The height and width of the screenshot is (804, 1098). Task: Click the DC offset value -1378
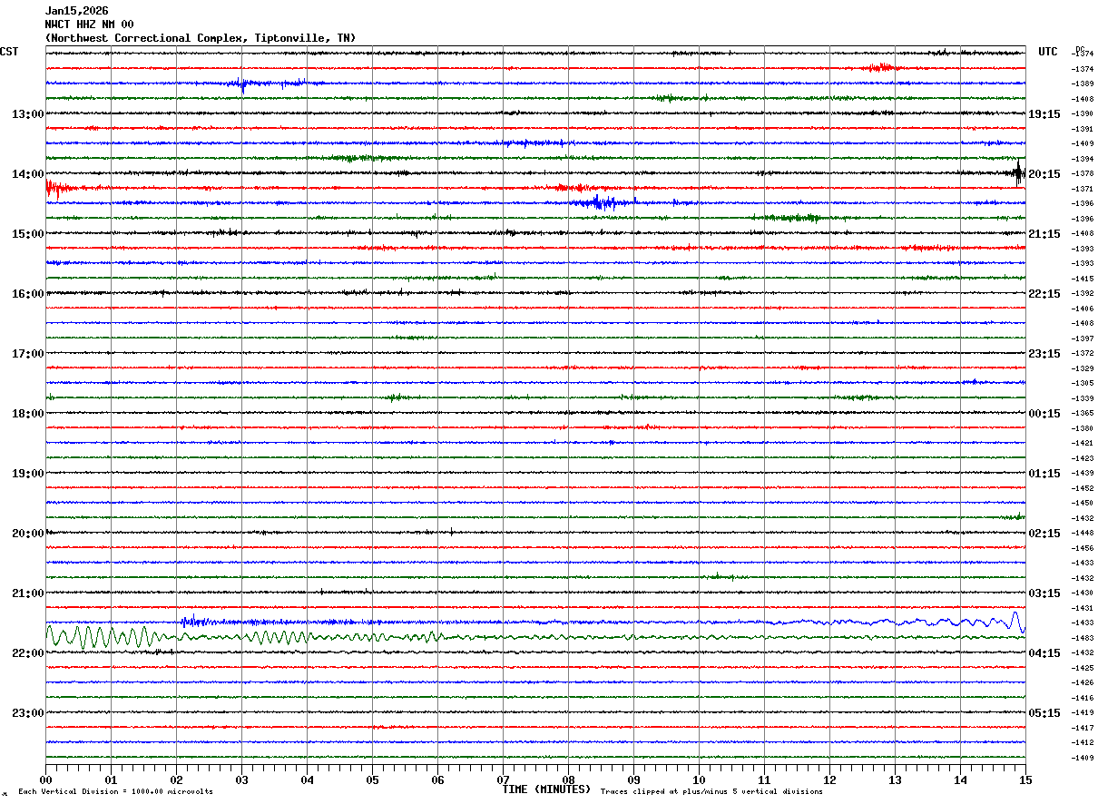click(x=1082, y=173)
